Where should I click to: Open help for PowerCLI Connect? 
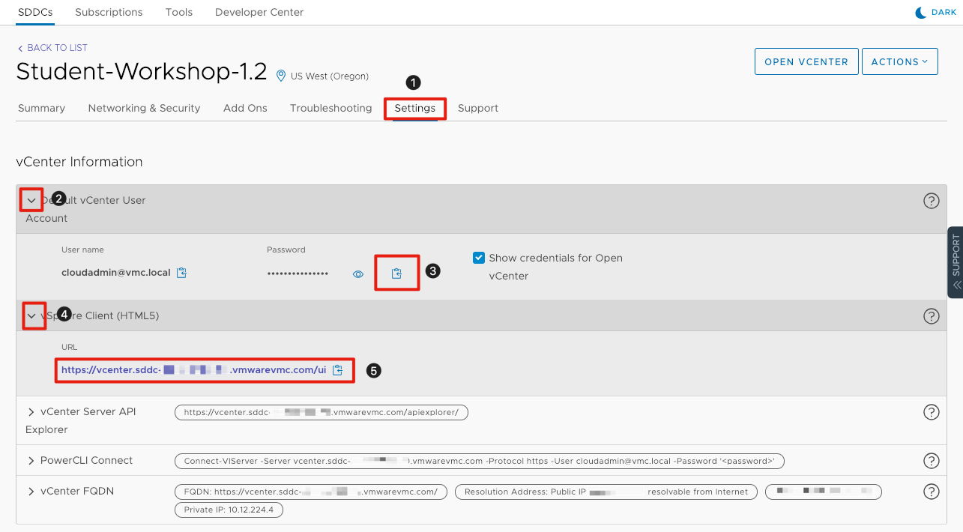[931, 461]
